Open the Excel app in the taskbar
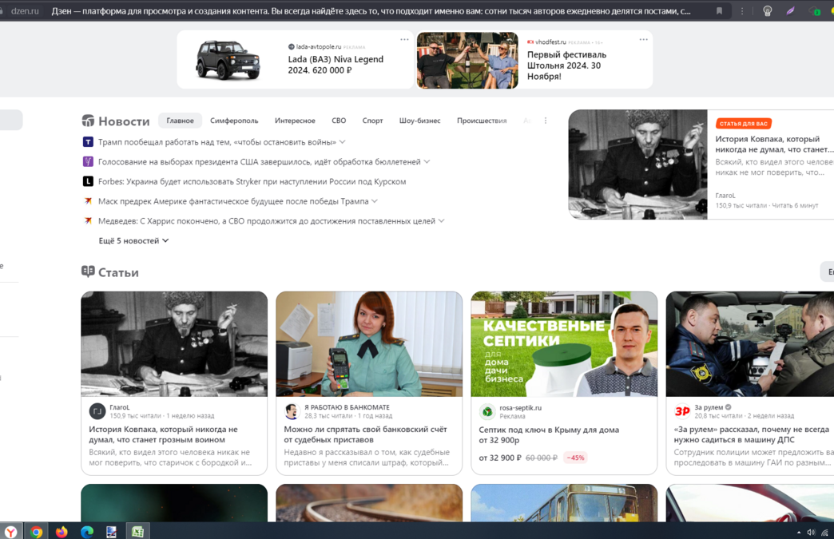Viewport: 834px width, 539px height. tap(137, 532)
